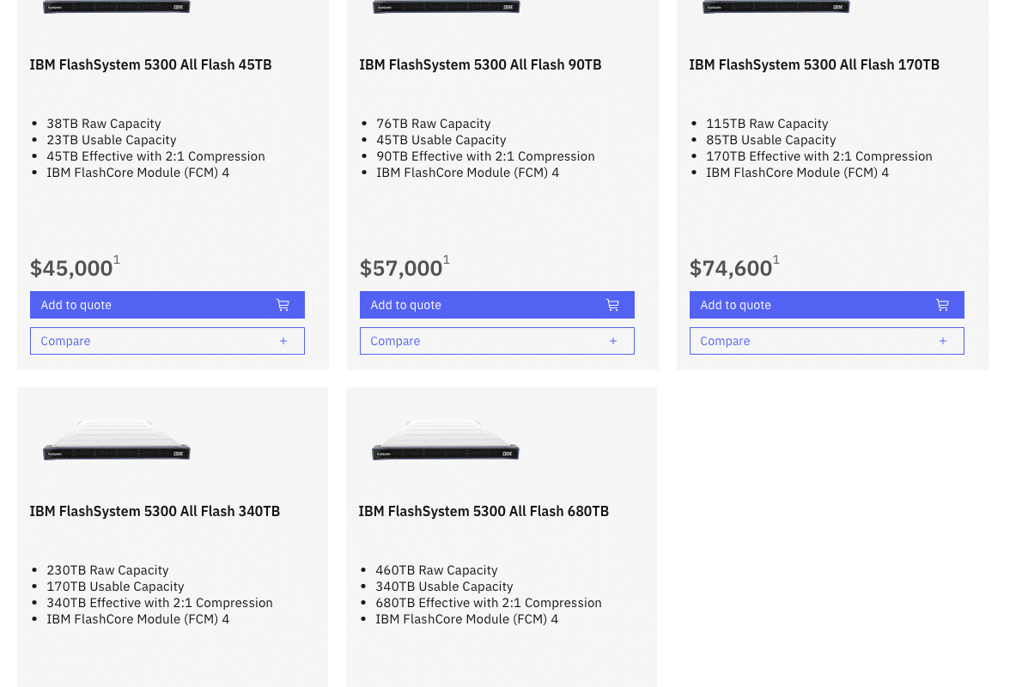The height and width of the screenshot is (687, 1016).
Task: Click plus icon on 90TB Compare button
Action: pos(613,341)
